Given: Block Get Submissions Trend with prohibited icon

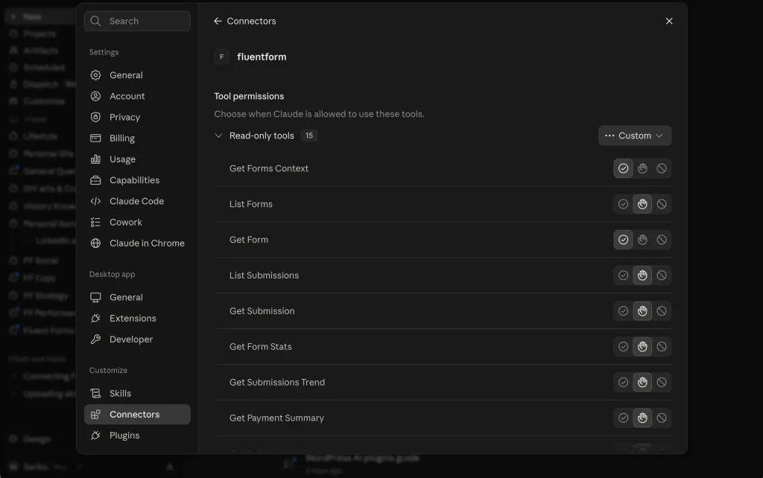Looking at the screenshot, I should (x=662, y=382).
